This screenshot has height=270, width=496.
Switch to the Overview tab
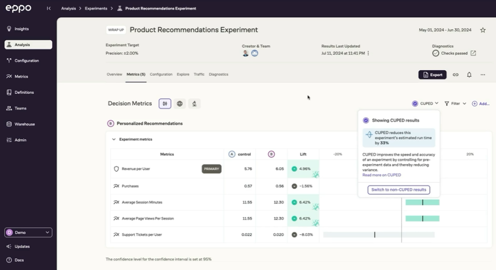[114, 75]
